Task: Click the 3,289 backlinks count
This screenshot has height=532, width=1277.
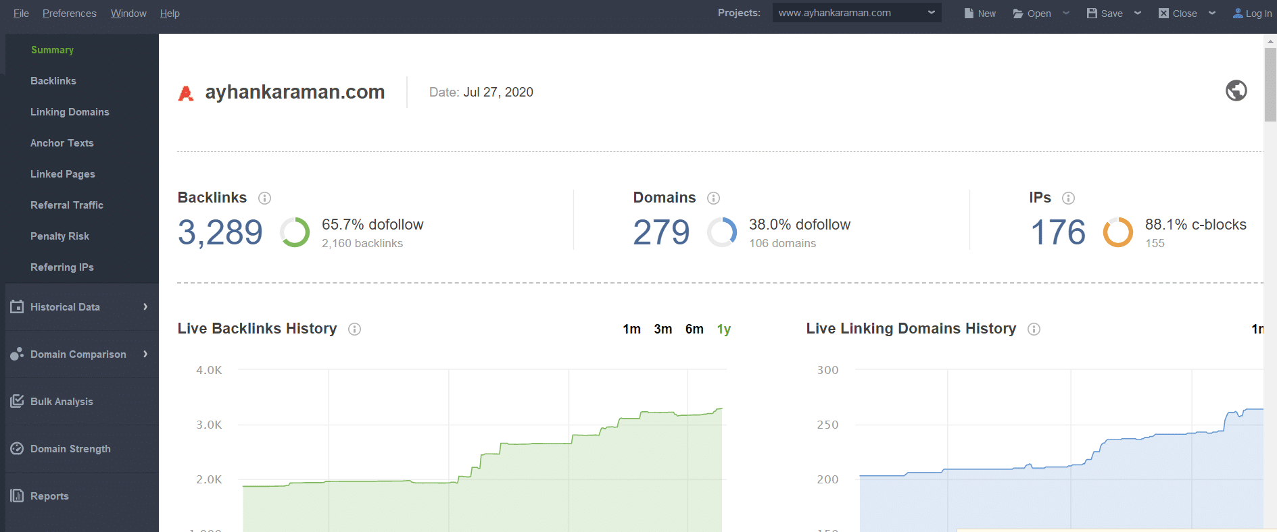Action: pyautogui.click(x=220, y=232)
